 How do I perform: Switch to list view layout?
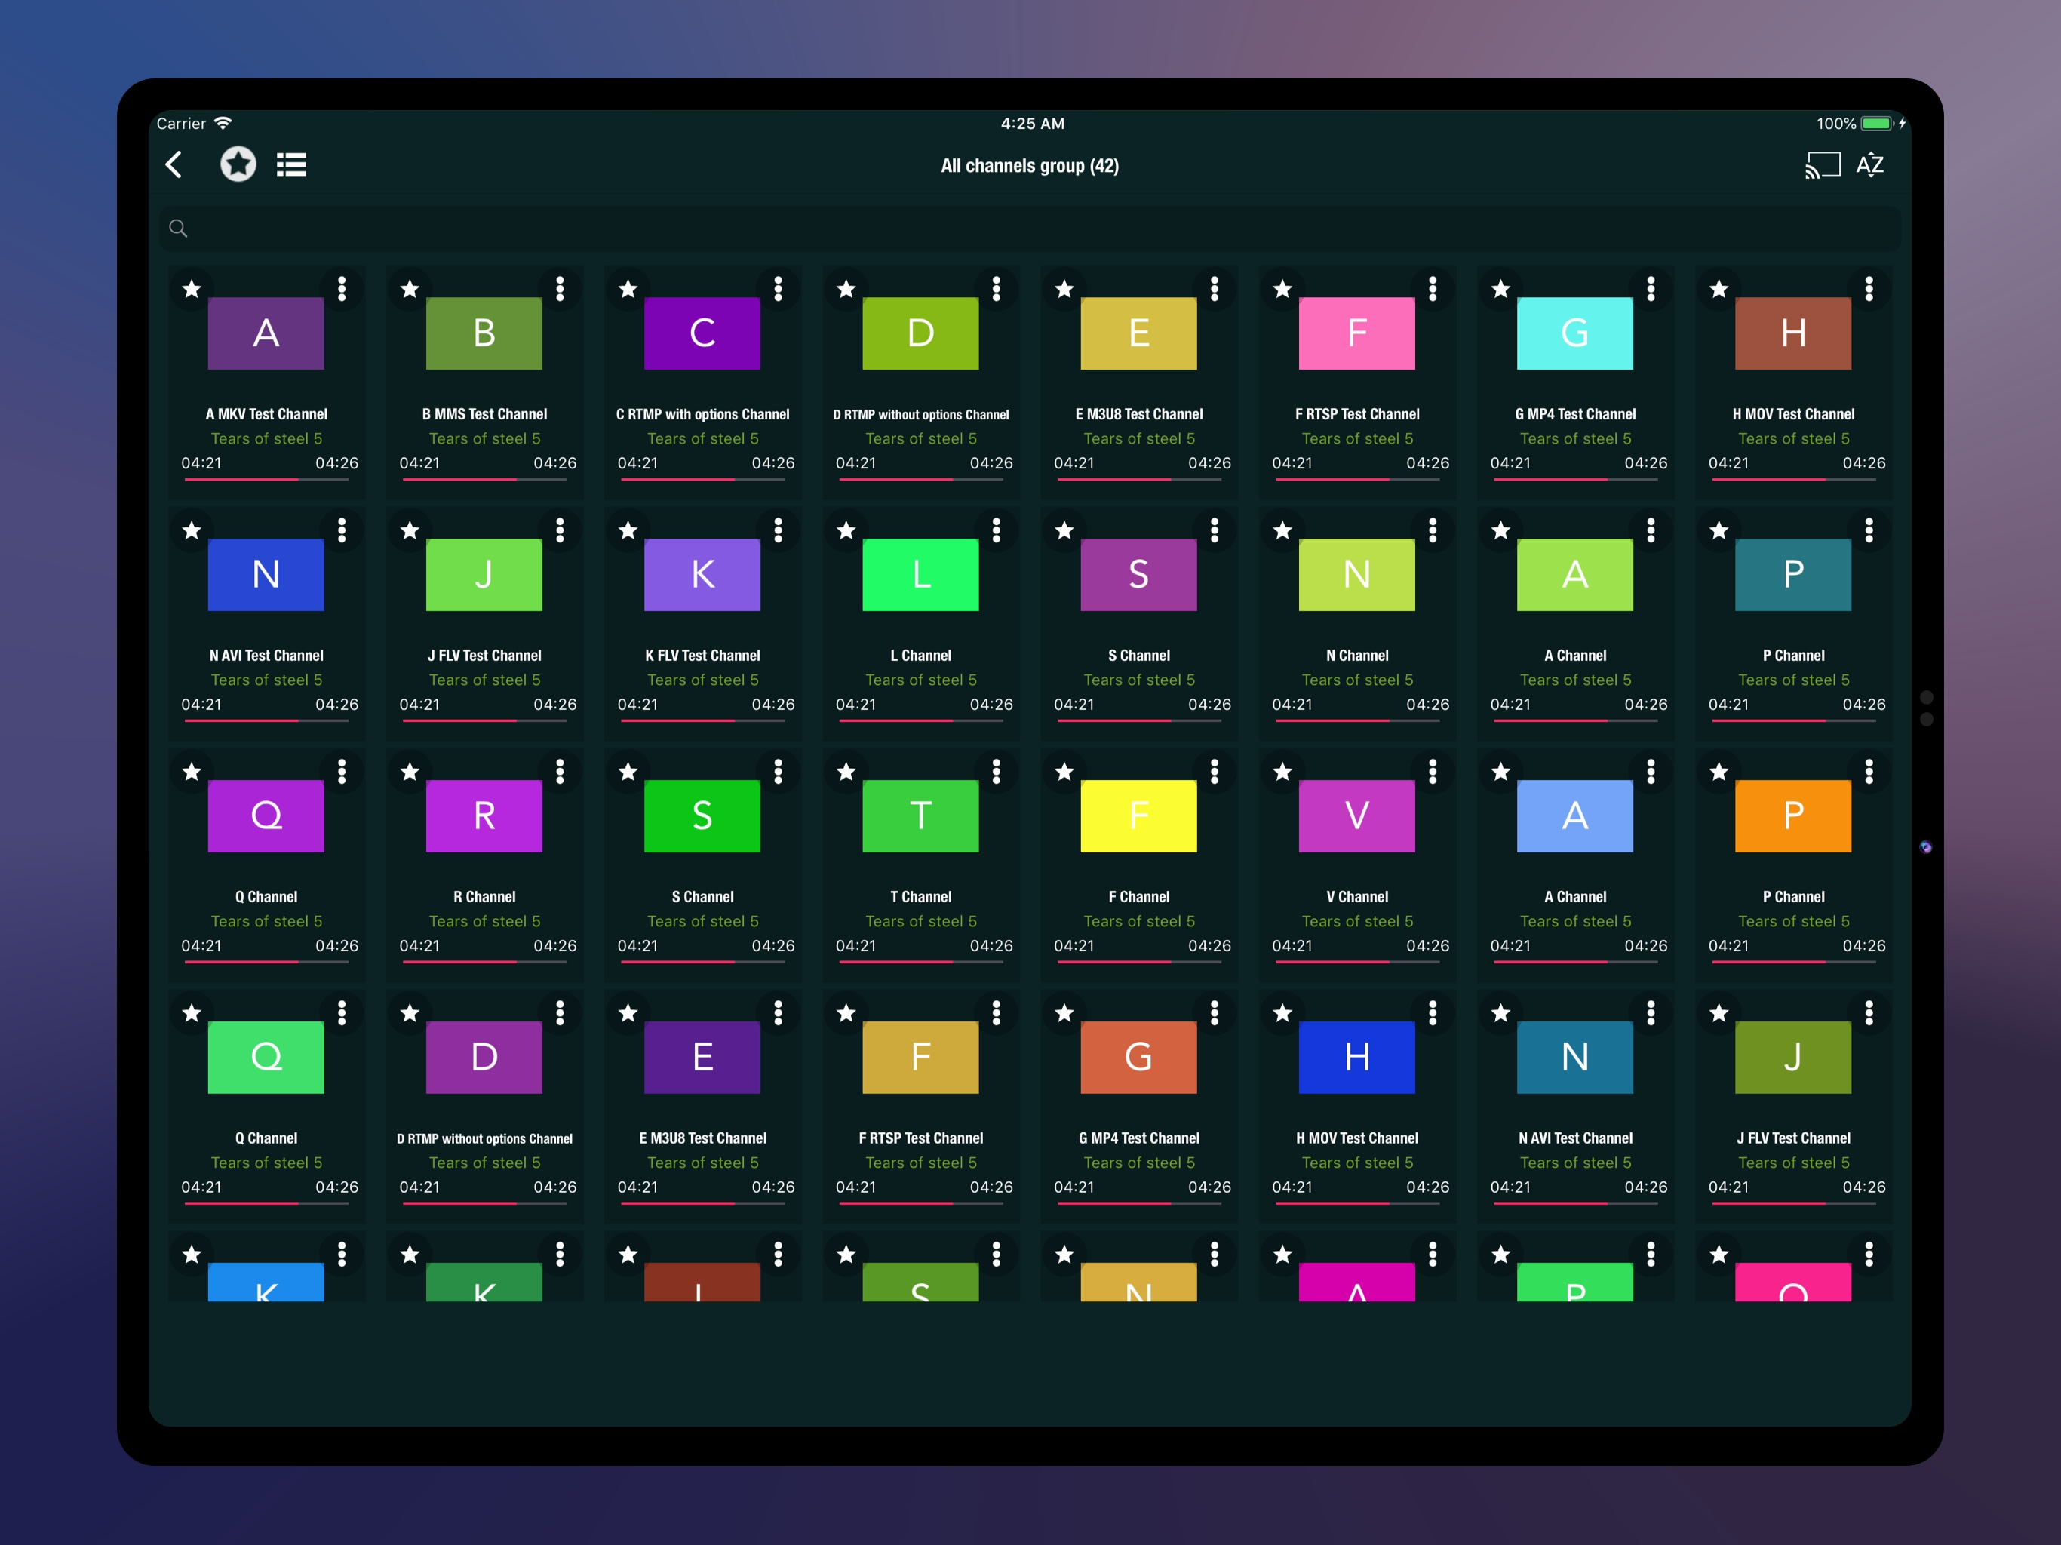coord(292,165)
